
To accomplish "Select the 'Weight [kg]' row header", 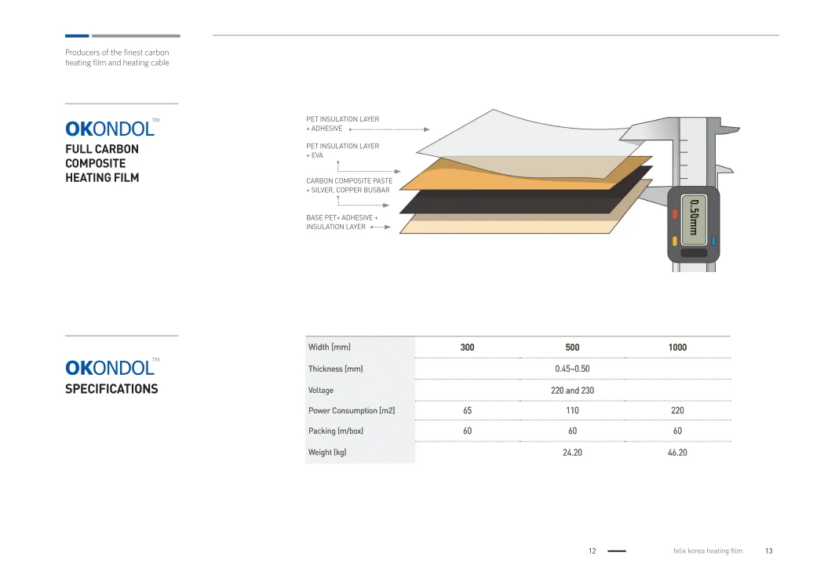I will tap(327, 452).
